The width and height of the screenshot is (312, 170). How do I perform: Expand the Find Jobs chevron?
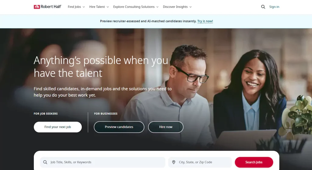coord(84,7)
